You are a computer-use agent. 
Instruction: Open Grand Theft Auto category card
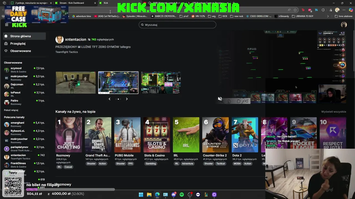[98, 135]
